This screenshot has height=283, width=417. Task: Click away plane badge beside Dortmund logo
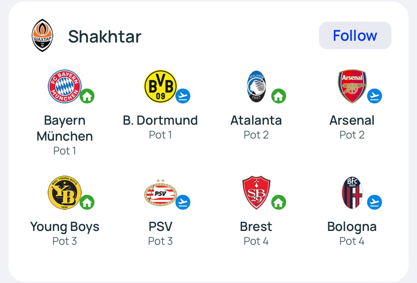coord(183,96)
